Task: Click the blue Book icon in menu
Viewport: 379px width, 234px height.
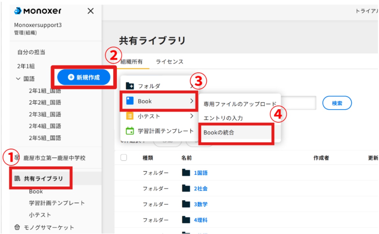Action: point(130,101)
